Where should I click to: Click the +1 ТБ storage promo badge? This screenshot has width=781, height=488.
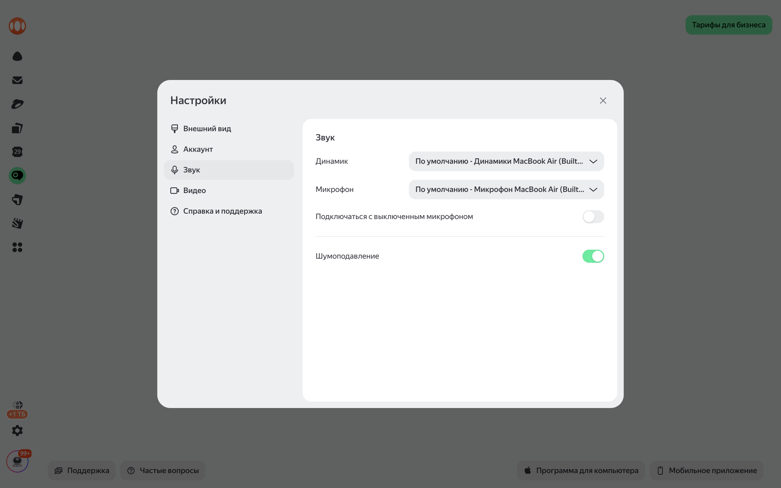coord(17,414)
